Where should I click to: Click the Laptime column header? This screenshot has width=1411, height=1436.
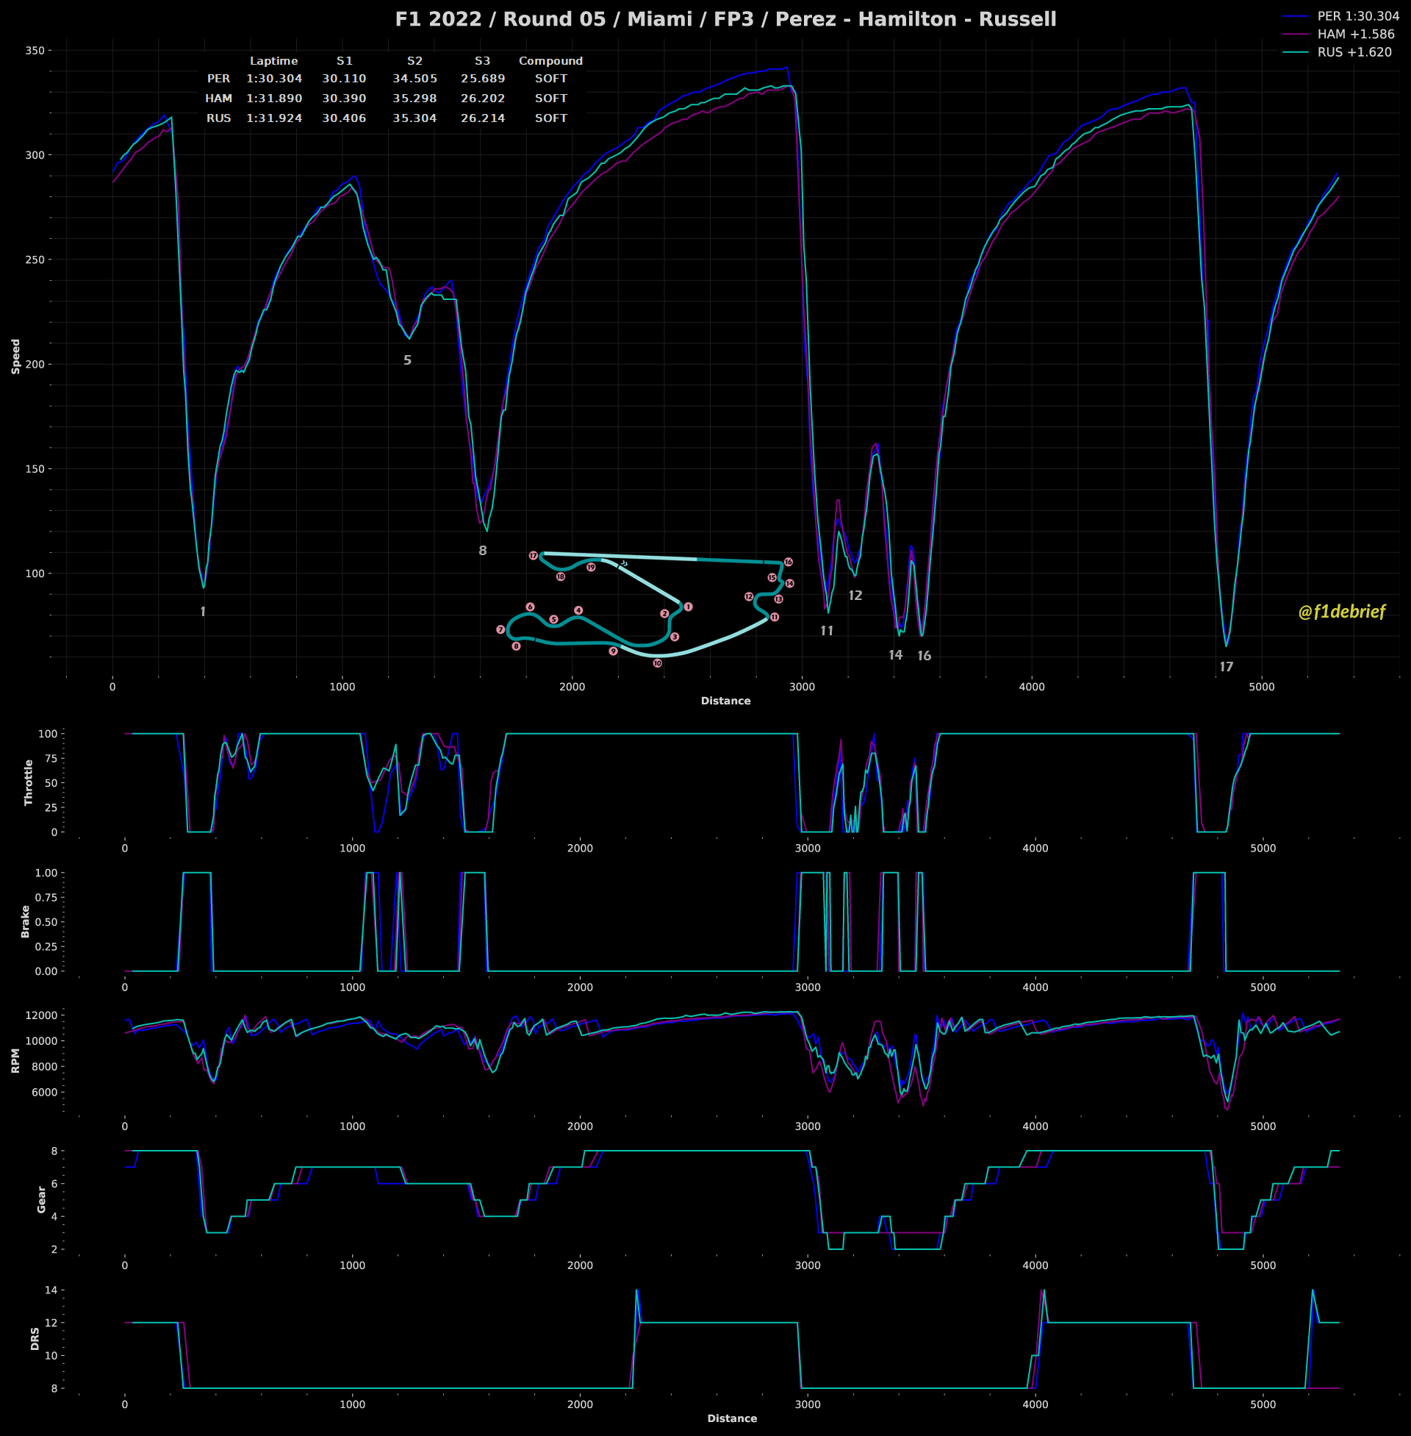click(x=273, y=61)
